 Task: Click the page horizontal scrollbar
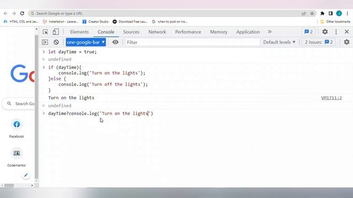tap(9, 185)
